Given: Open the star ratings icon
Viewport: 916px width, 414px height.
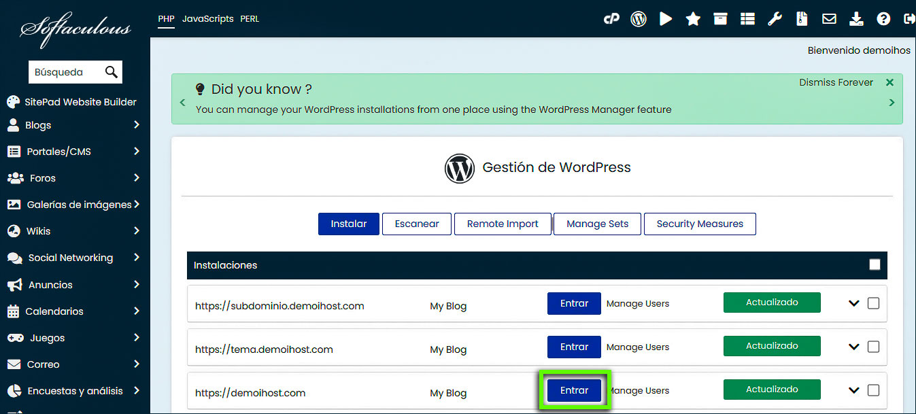Looking at the screenshot, I should click(x=693, y=18).
